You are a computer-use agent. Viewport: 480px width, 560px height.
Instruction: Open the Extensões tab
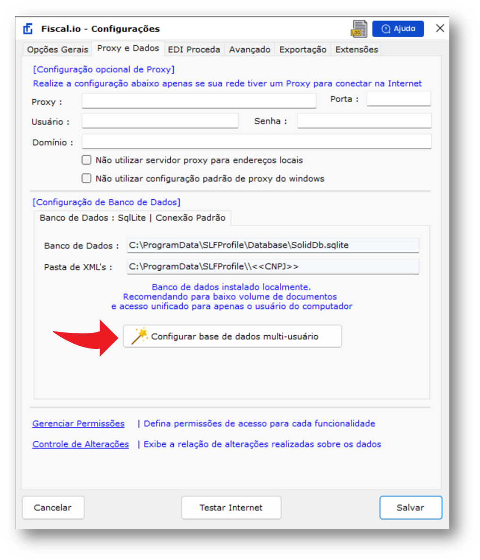(356, 49)
